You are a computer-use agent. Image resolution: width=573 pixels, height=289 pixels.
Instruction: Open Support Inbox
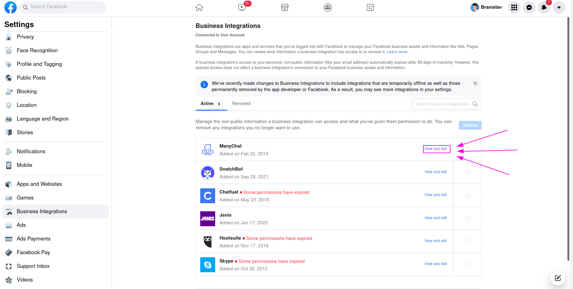(55, 266)
